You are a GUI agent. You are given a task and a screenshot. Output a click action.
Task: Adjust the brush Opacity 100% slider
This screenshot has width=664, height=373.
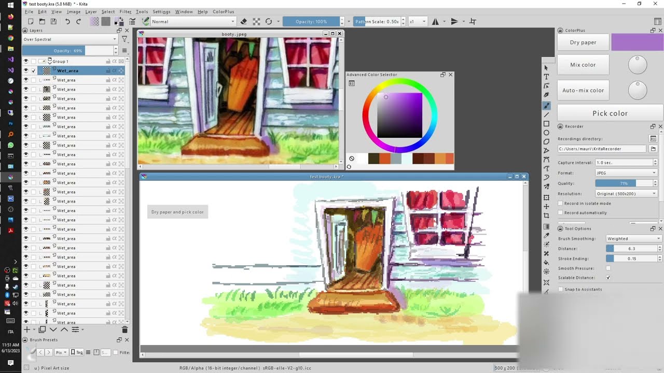pos(311,21)
